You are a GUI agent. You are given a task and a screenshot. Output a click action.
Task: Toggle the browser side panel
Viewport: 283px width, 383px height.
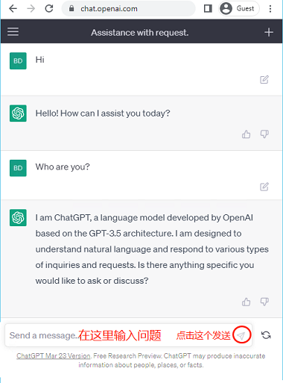pyautogui.click(x=208, y=9)
